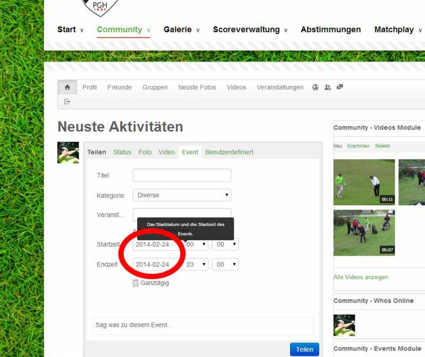Select the Event share tab
Viewport: 425px width, 357px height.
coord(190,152)
